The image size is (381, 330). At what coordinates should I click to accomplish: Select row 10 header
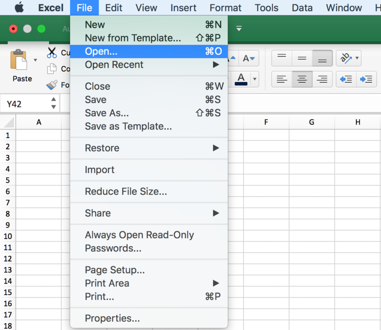(8, 236)
